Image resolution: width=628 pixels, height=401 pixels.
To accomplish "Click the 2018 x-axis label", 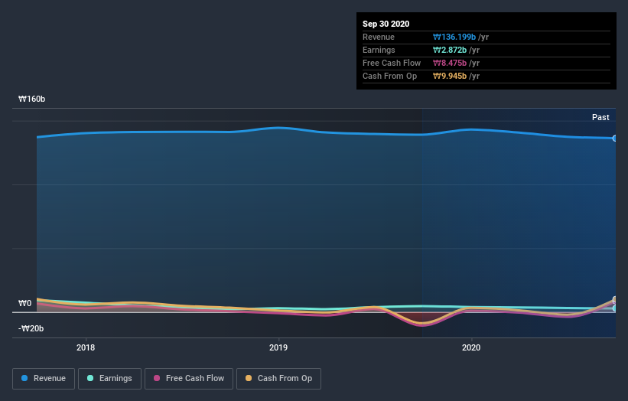I will tap(86, 347).
